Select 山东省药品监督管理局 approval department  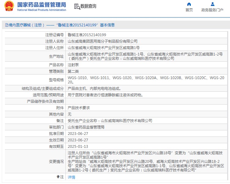tap(86, 127)
